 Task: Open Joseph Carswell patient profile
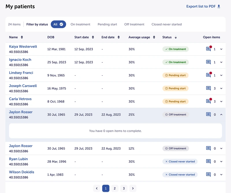(23, 86)
